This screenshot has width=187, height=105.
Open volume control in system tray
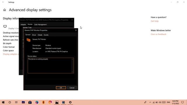pos(160,102)
